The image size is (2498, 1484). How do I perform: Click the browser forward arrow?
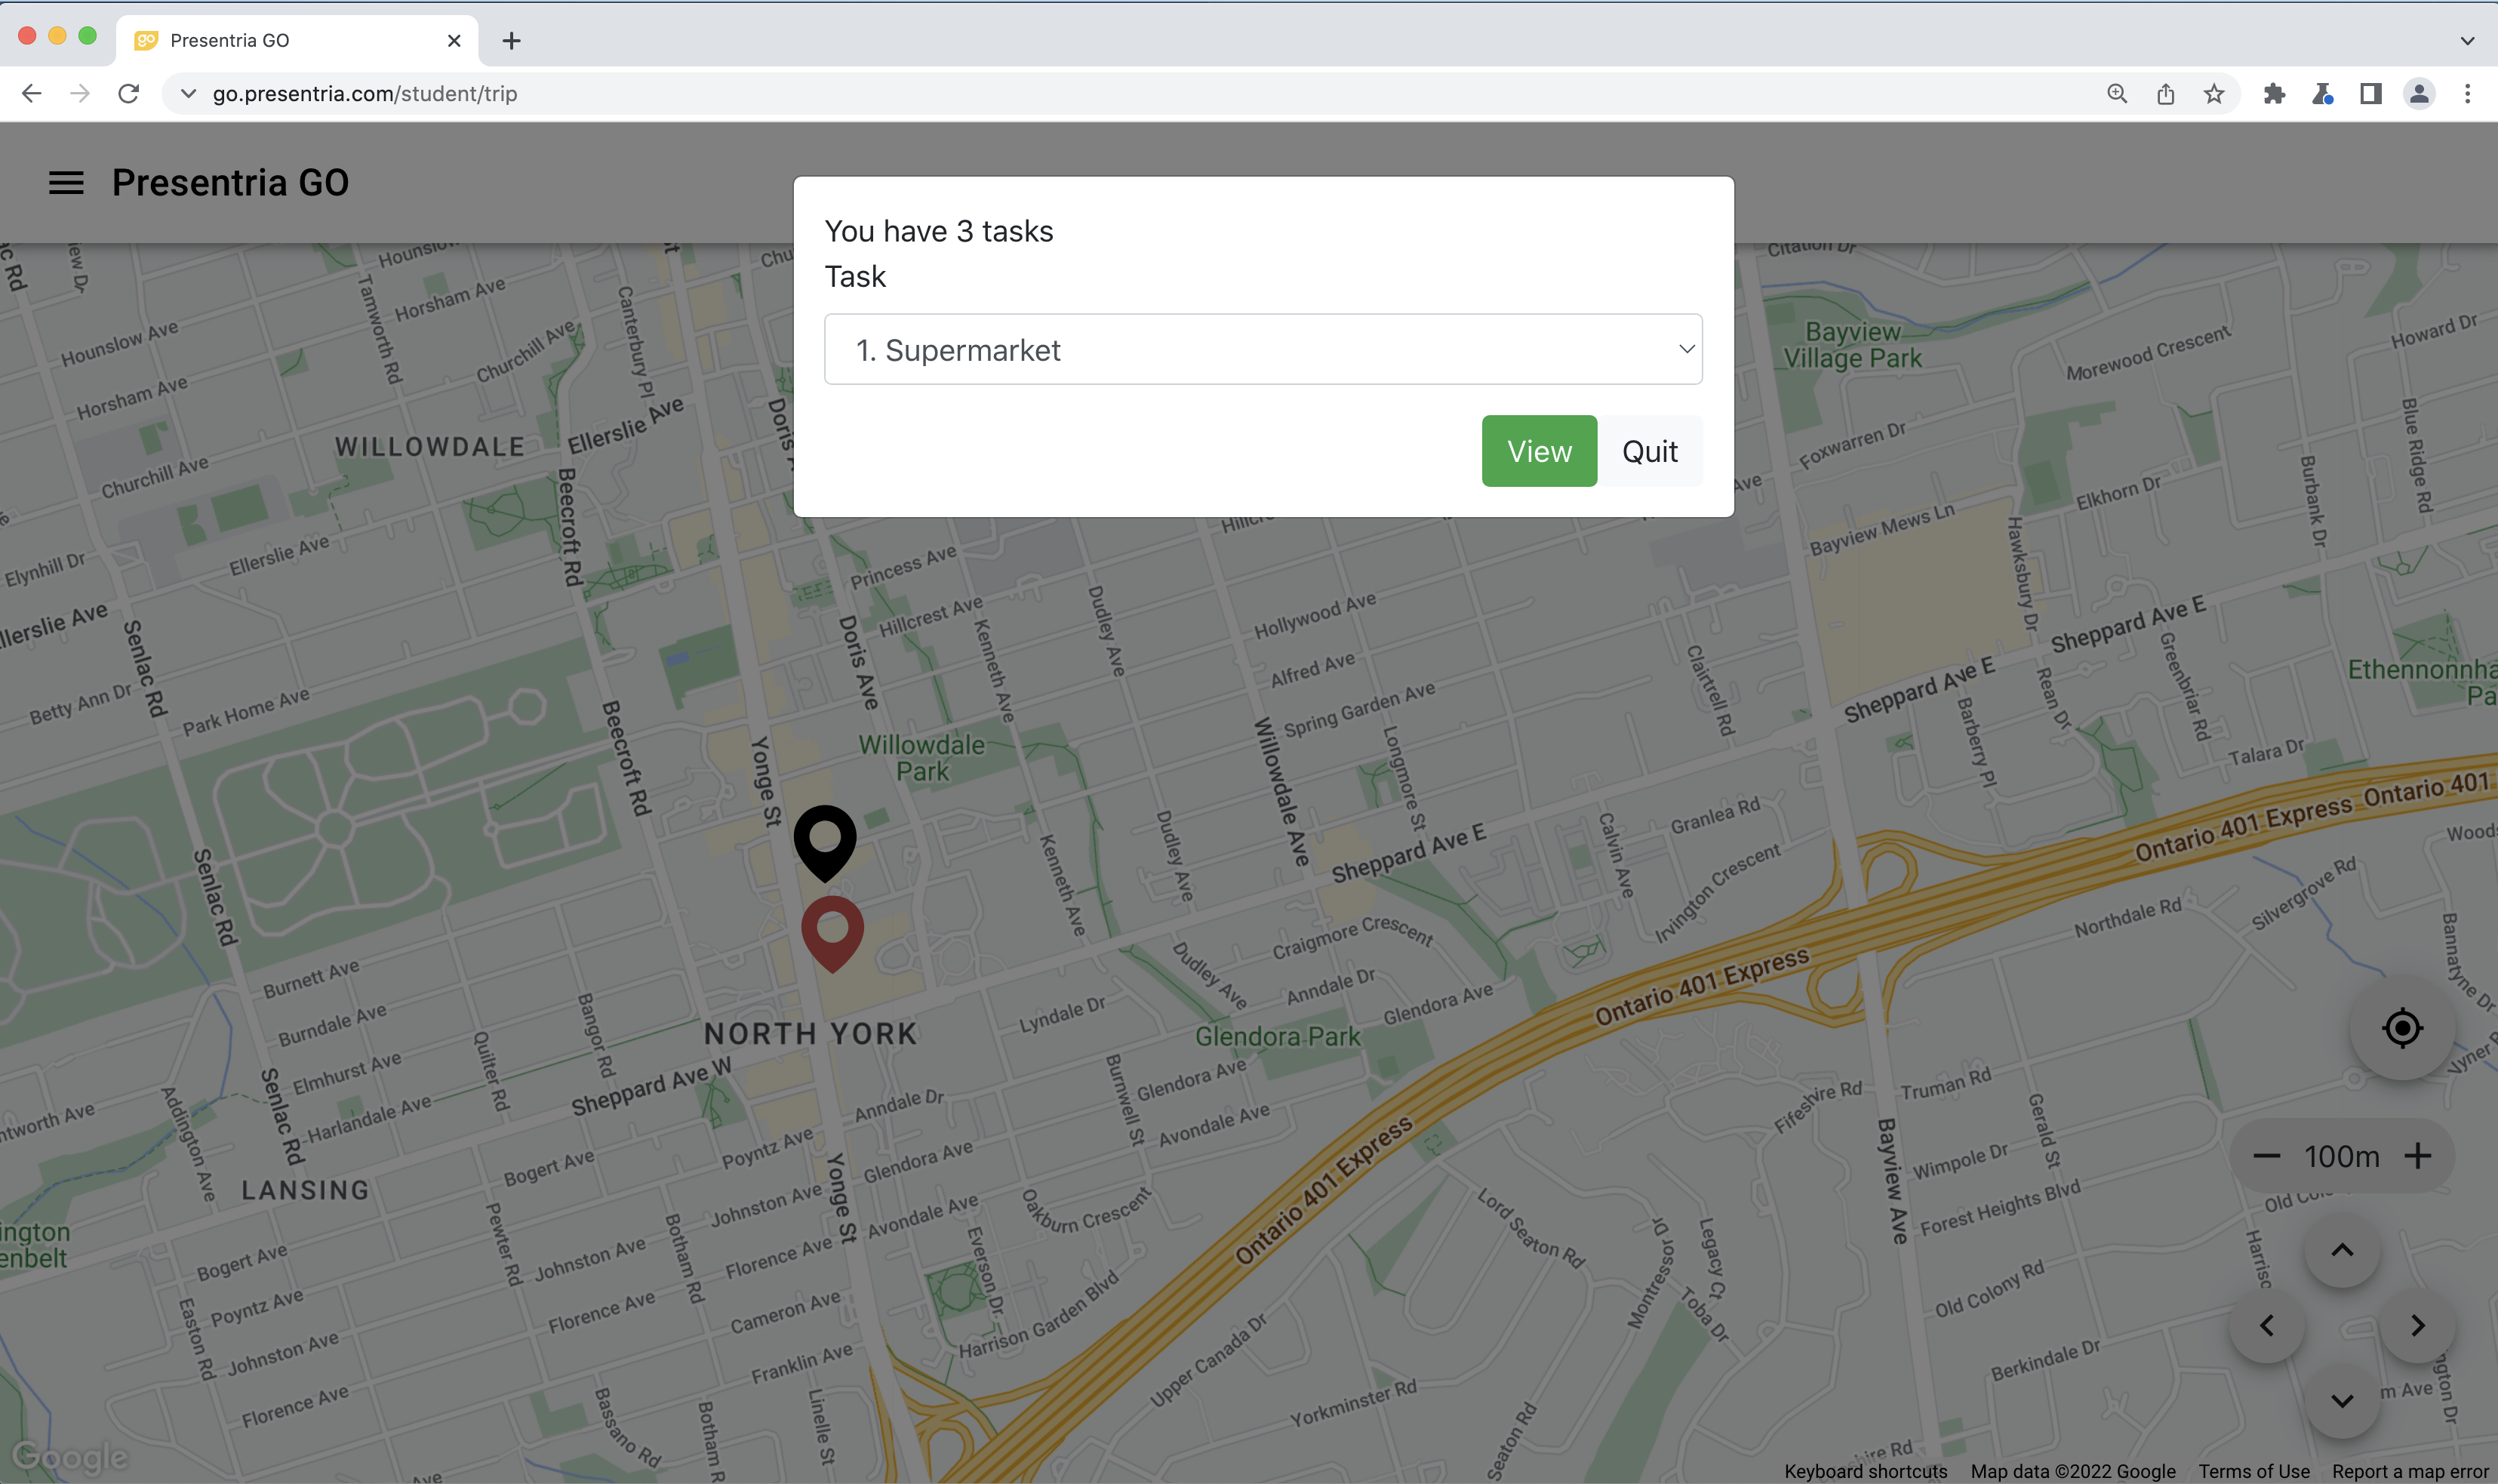pyautogui.click(x=80, y=94)
